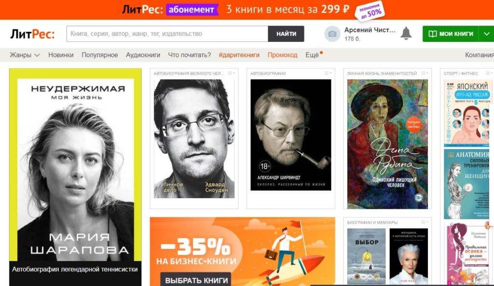This screenshot has width=494, height=286.
Task: Click the book icon in Мои книги
Action: pyautogui.click(x=433, y=34)
